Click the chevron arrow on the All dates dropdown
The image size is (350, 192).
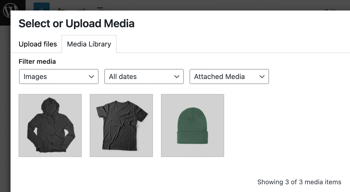[x=177, y=77]
